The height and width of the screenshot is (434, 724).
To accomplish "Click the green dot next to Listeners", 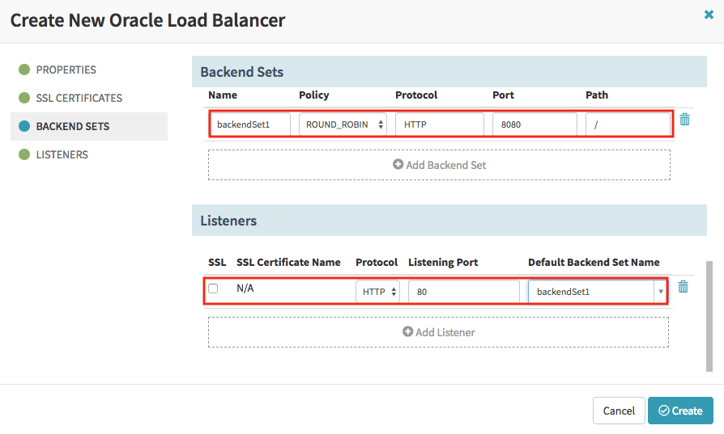I will click(x=24, y=154).
